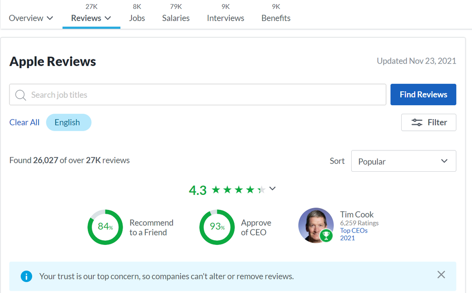Open the Sort dropdown showing Popular
472x293 pixels.
[x=404, y=161]
